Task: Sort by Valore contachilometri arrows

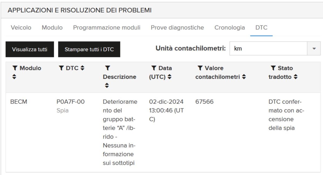Action: 244,77
